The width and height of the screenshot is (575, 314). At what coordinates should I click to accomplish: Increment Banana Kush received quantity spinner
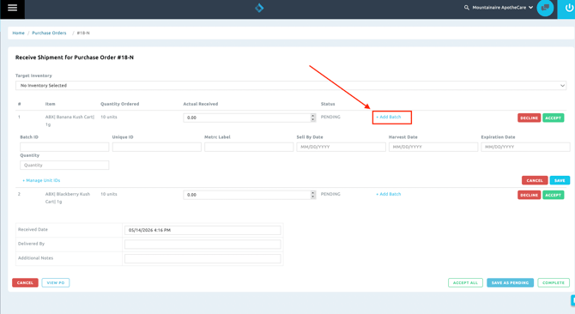pyautogui.click(x=312, y=116)
